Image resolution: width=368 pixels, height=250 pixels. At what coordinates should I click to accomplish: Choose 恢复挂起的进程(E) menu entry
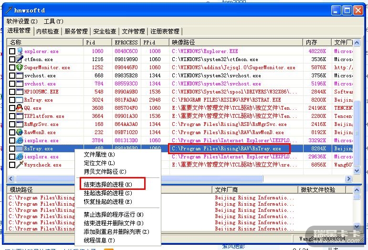point(118,201)
